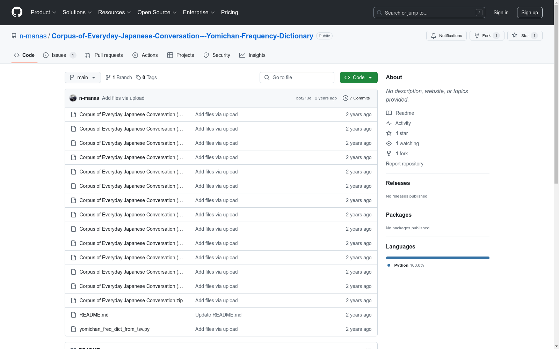The image size is (559, 349).
Task: Click the Notifications bell button
Action: pos(446,36)
